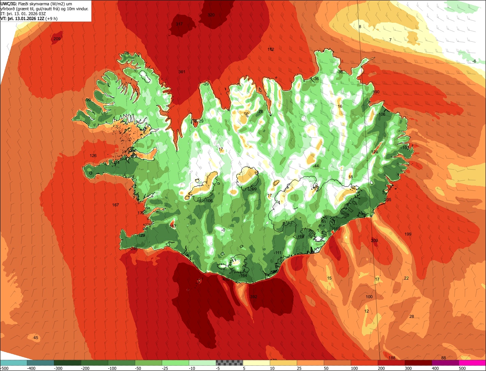The image size is (486, 371).
Task: Click the map value 45 in southwest corner
Action: 36,338
